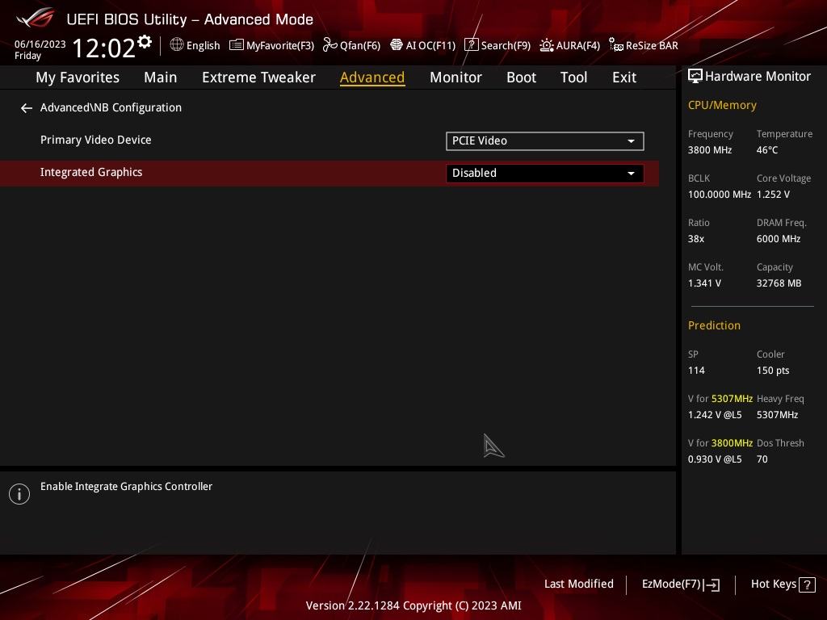Open Search question mark icon
The image size is (827, 620).
pyautogui.click(x=472, y=45)
